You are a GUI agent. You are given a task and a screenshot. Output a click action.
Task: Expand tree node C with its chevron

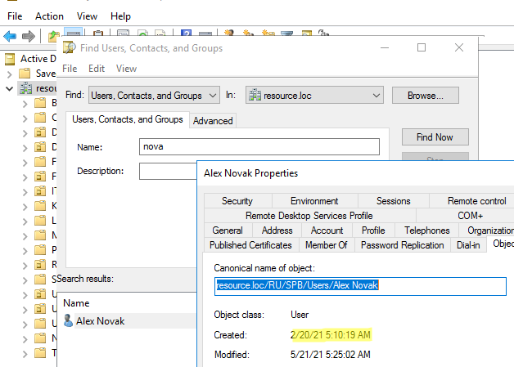coord(25,119)
